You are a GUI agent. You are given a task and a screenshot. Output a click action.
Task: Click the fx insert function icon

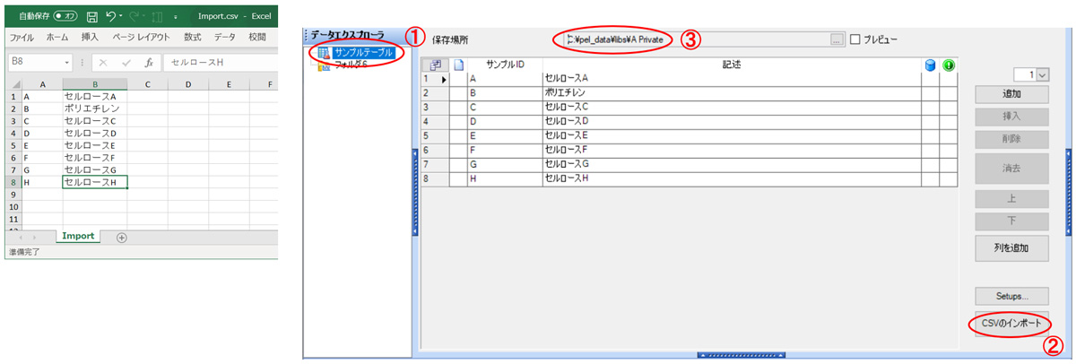[150, 63]
